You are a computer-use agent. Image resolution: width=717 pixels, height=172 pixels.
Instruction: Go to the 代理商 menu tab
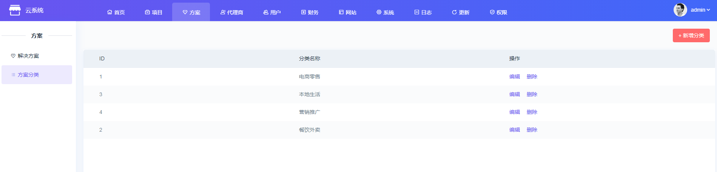(x=232, y=12)
